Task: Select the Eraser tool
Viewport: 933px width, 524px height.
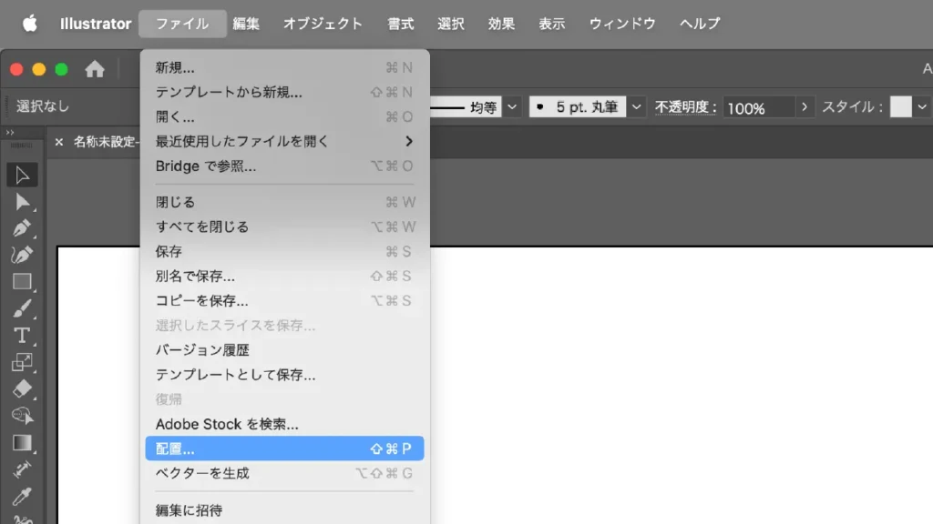Action: click(23, 389)
